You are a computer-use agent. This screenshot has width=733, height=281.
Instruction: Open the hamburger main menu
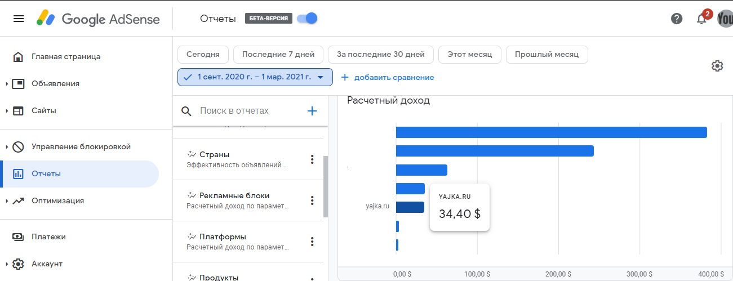[19, 19]
